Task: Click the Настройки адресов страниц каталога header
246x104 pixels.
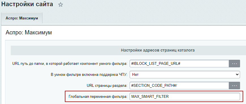Action: 158,50
